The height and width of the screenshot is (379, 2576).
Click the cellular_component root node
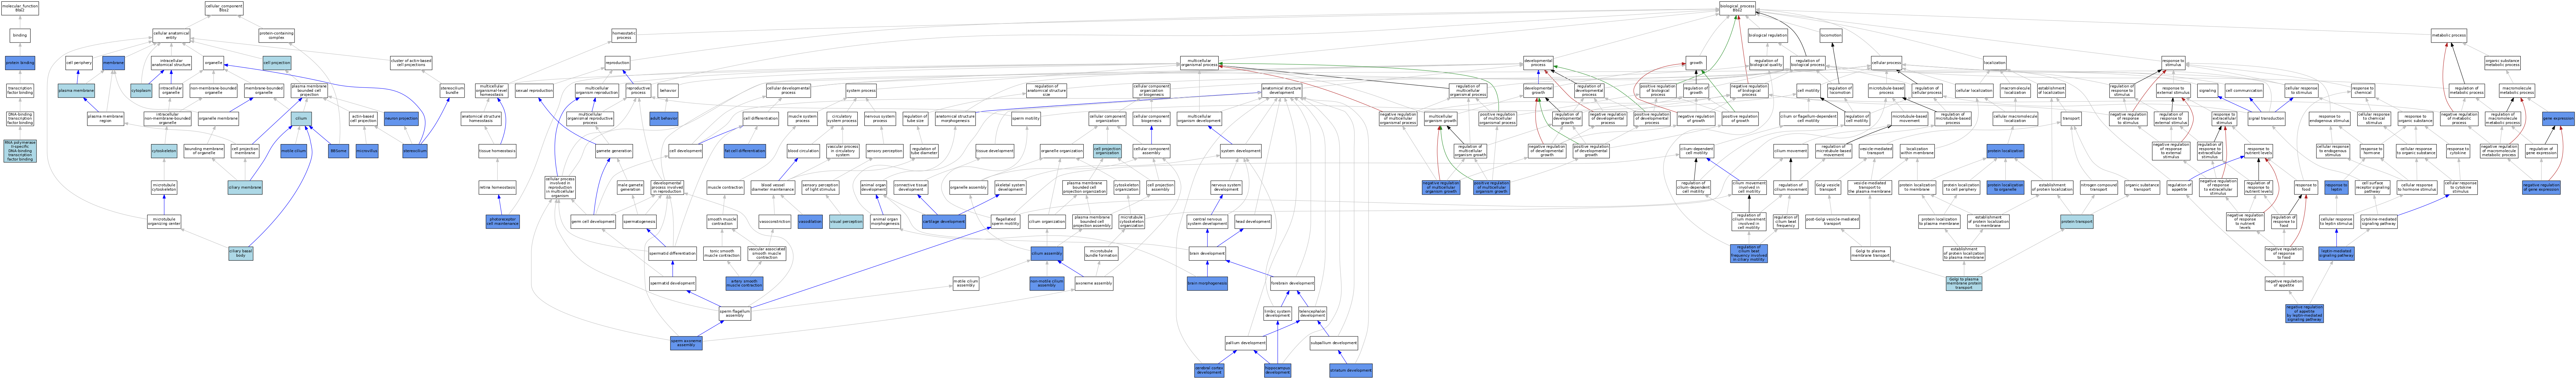(x=224, y=8)
